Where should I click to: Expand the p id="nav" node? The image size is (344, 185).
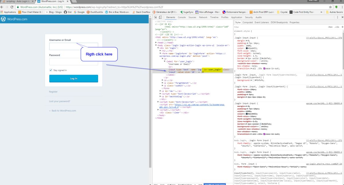[x=161, y=91]
